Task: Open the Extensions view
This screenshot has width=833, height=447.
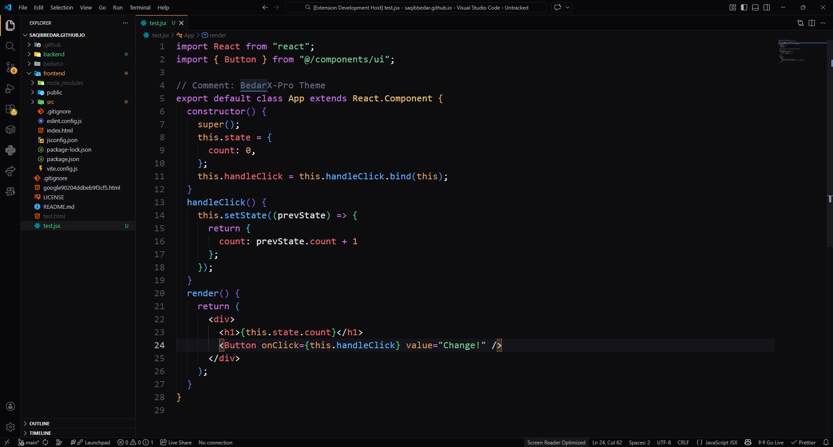Action: 10,109
